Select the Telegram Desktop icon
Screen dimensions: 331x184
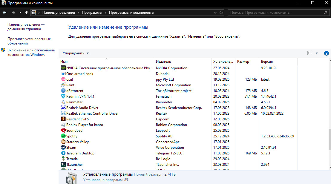point(63,153)
